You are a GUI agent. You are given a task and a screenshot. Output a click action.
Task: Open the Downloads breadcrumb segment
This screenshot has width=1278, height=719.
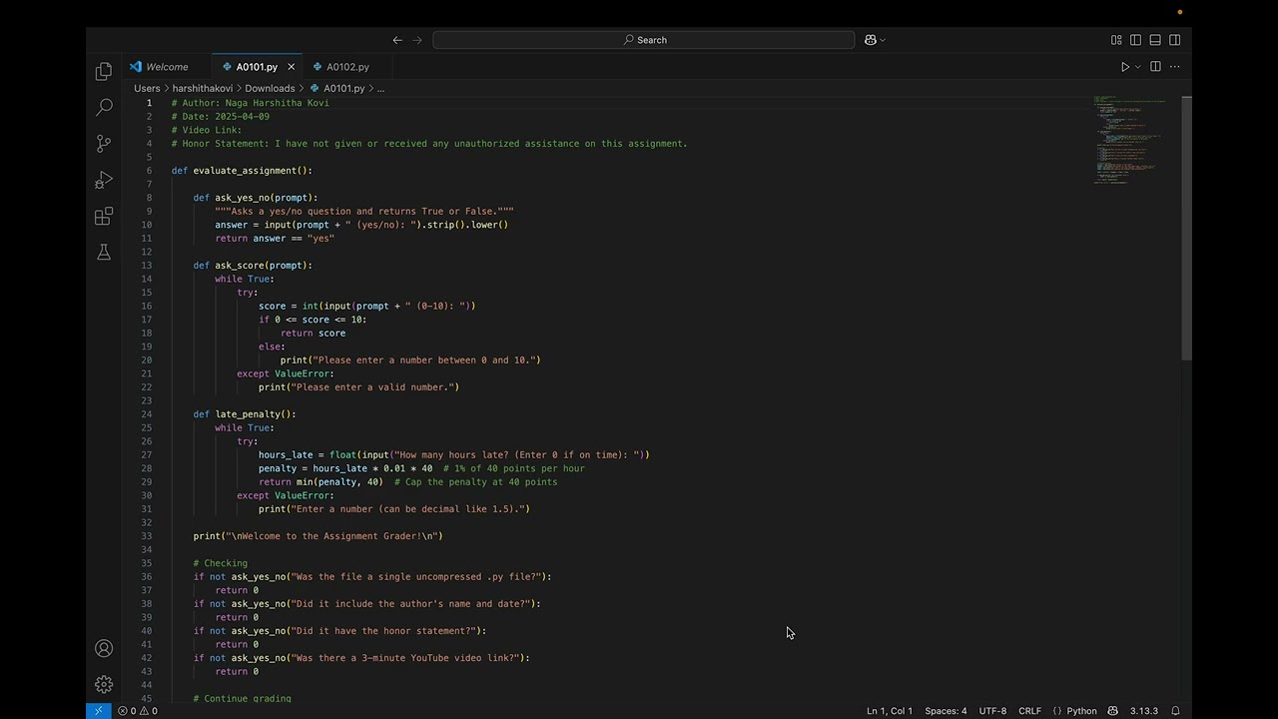pos(270,88)
